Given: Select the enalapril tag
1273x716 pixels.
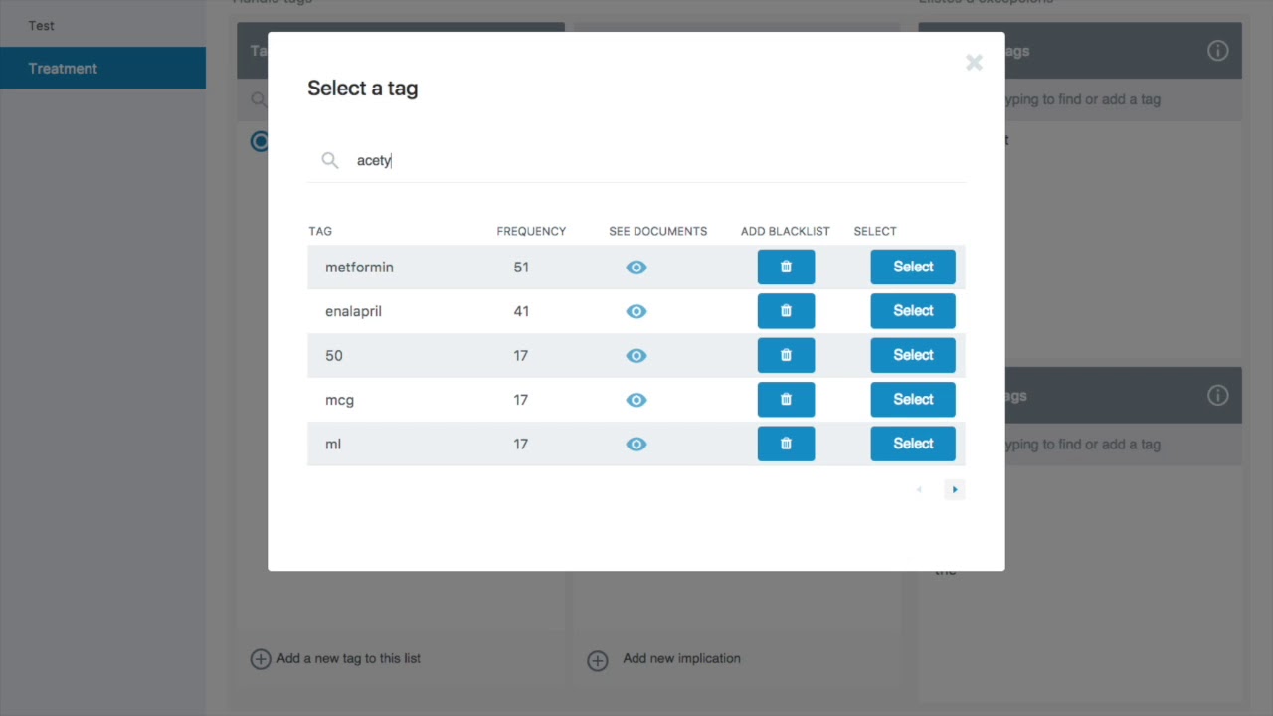Looking at the screenshot, I should tap(912, 311).
